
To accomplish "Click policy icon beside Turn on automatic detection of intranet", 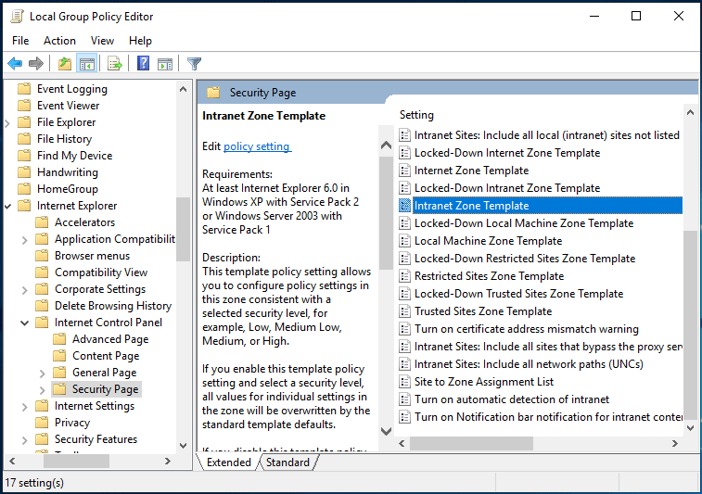I will pyautogui.click(x=404, y=399).
